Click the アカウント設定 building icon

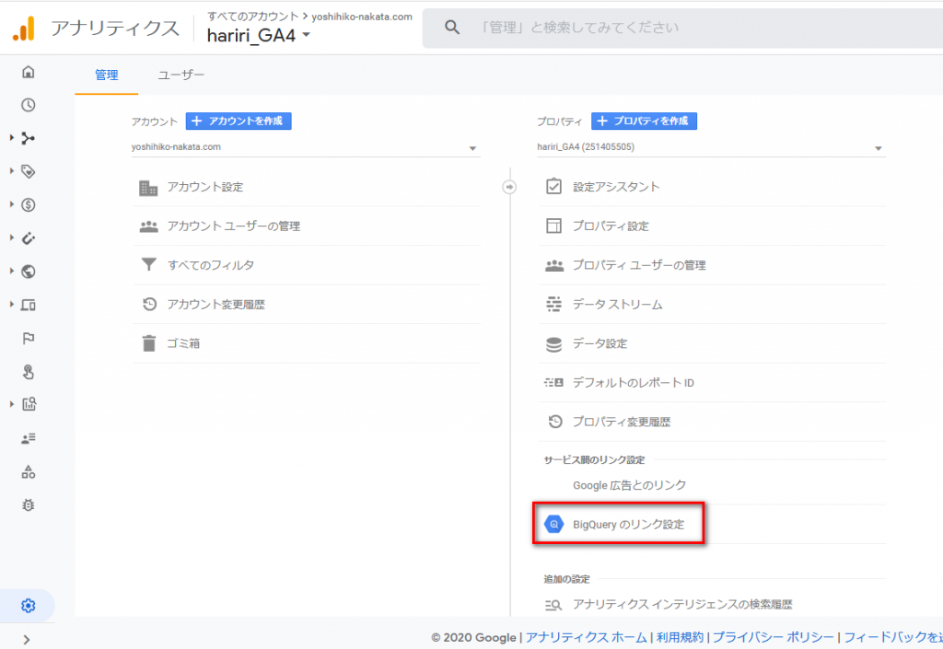[148, 188]
